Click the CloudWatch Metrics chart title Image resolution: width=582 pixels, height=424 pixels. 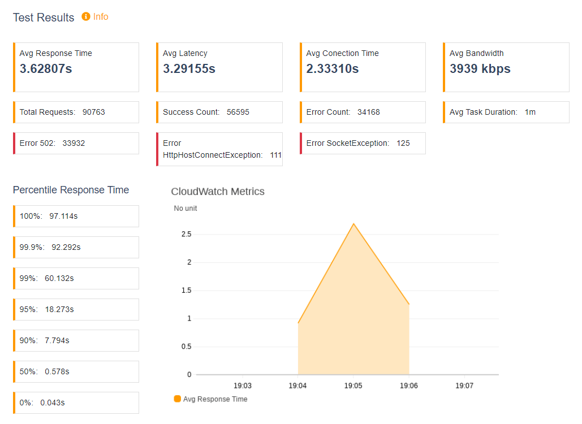point(218,192)
